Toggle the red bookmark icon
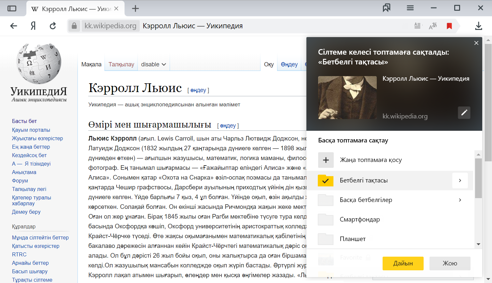The image size is (492, 283). click(x=449, y=26)
